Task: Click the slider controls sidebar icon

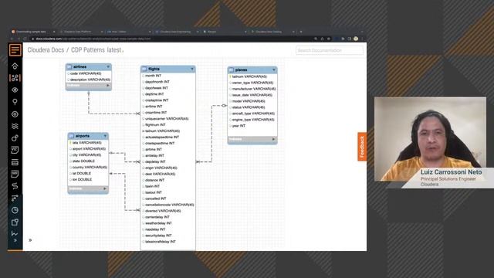Action: pyautogui.click(x=15, y=198)
